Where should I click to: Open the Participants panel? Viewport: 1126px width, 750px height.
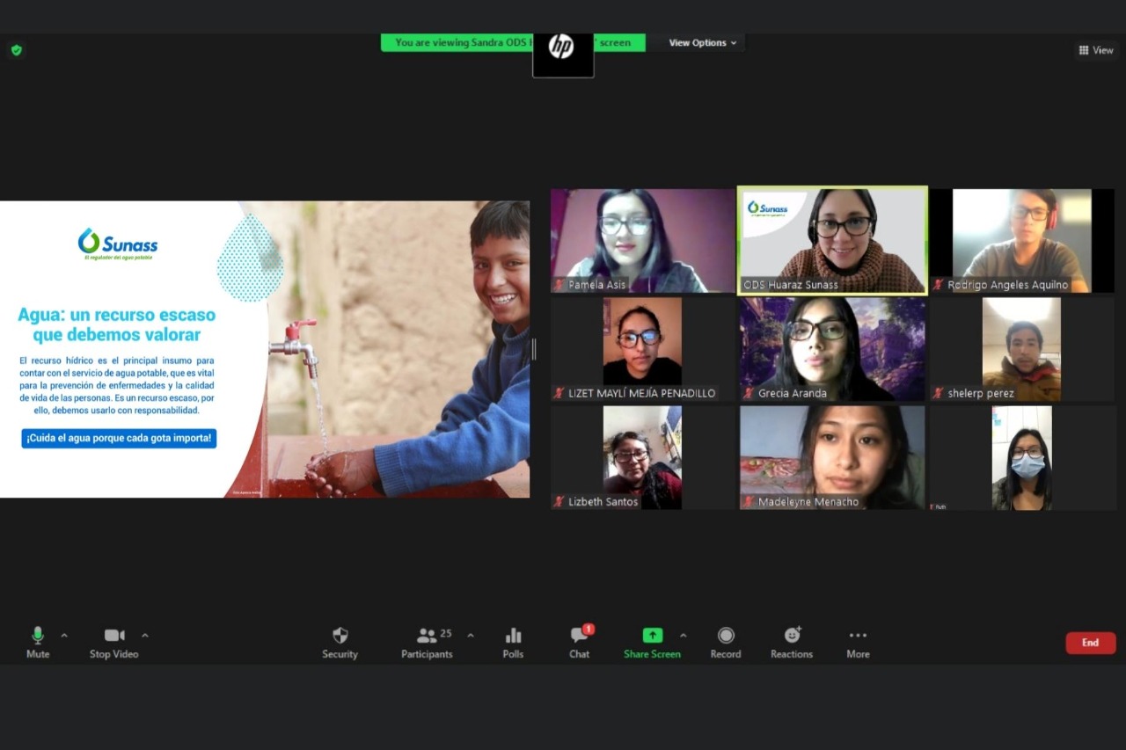coord(428,636)
